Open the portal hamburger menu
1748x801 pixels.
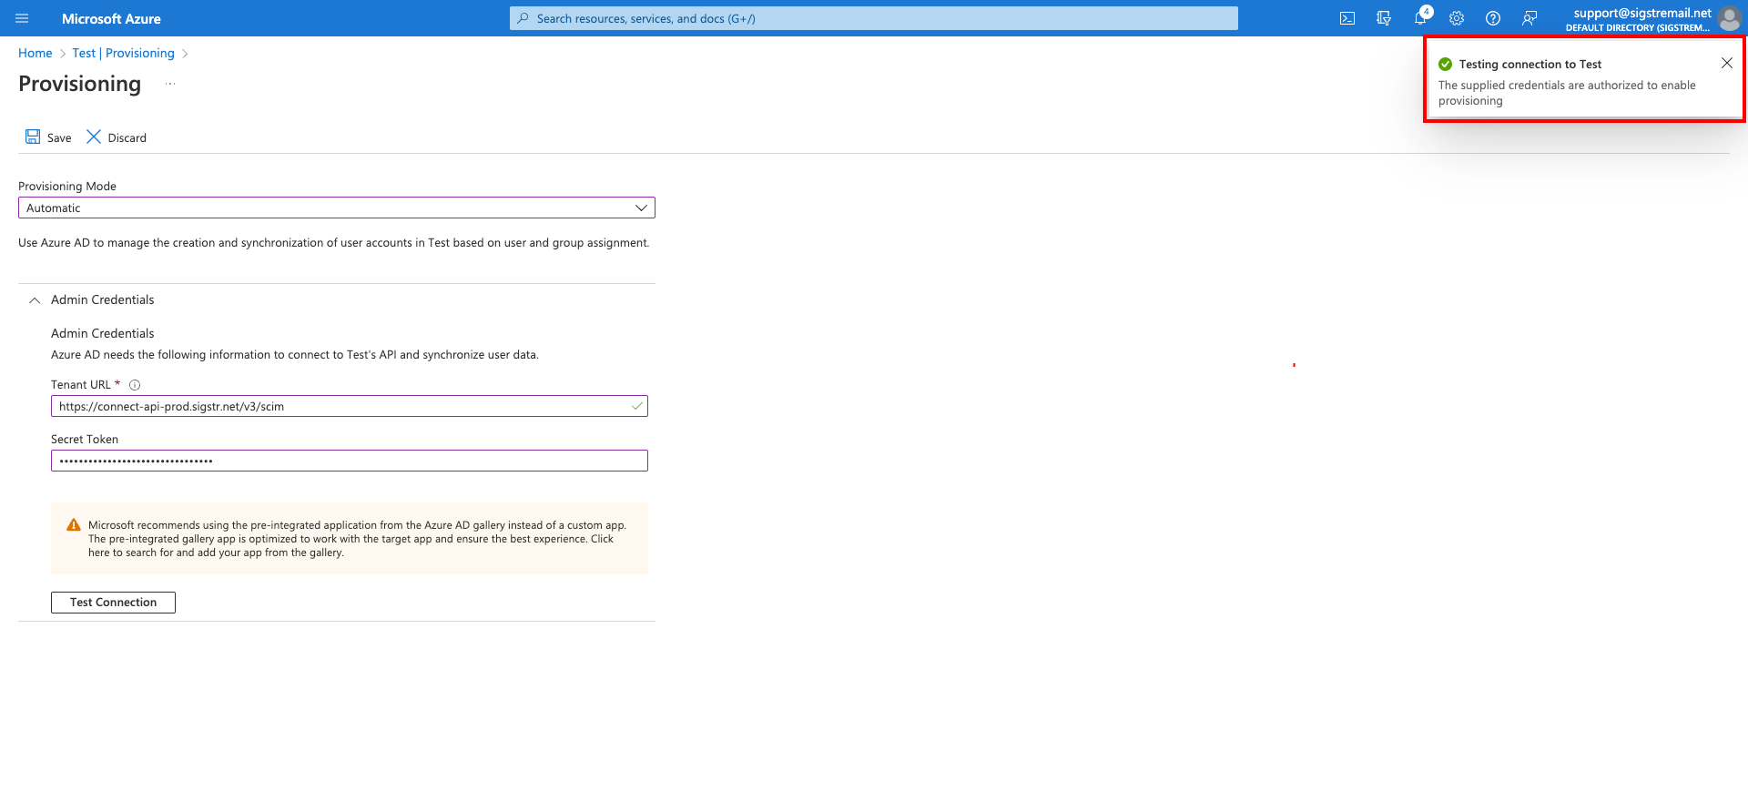(22, 18)
